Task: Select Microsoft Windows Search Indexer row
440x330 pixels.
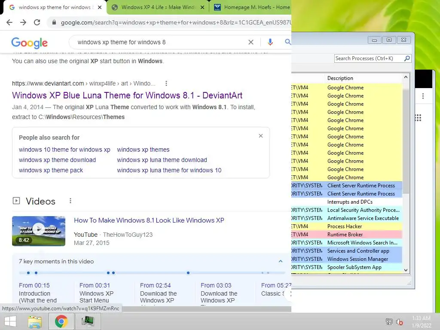Action: pyautogui.click(x=347, y=242)
